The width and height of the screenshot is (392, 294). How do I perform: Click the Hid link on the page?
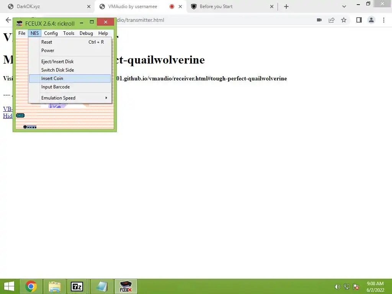click(x=8, y=116)
